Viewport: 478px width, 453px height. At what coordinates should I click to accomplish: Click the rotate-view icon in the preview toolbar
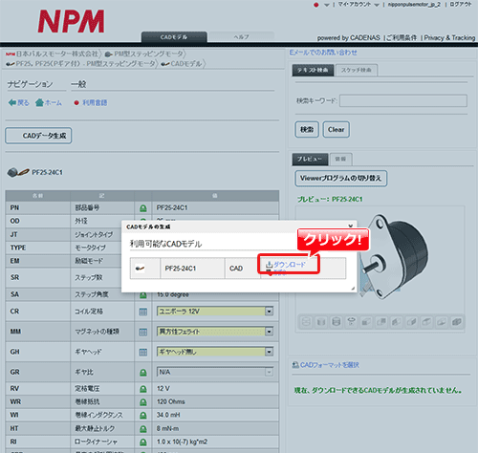pos(351,322)
